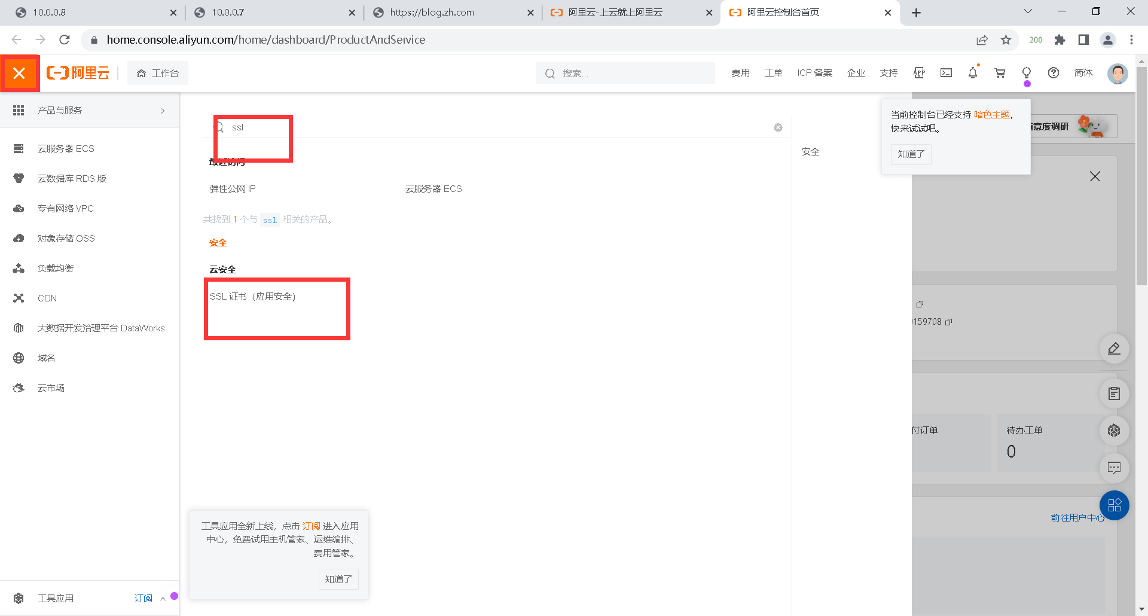Switch to the 10.0.0.8 browser tab
1148x616 pixels.
pyautogui.click(x=96, y=13)
